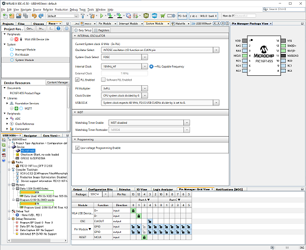
Task: Click the Registers button
Action: pyautogui.click(x=102, y=30)
